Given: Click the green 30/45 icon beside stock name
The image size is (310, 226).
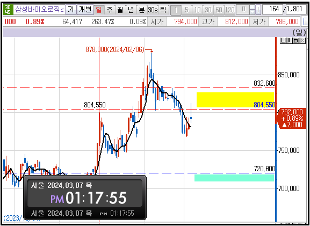Looking at the screenshot, I should pyautogui.click(x=8, y=10).
